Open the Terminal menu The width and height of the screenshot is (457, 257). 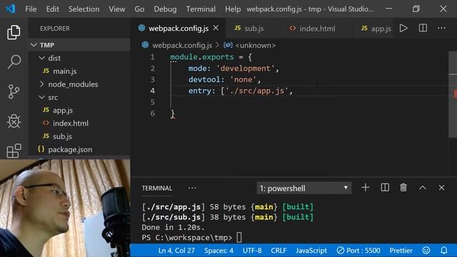click(x=201, y=9)
